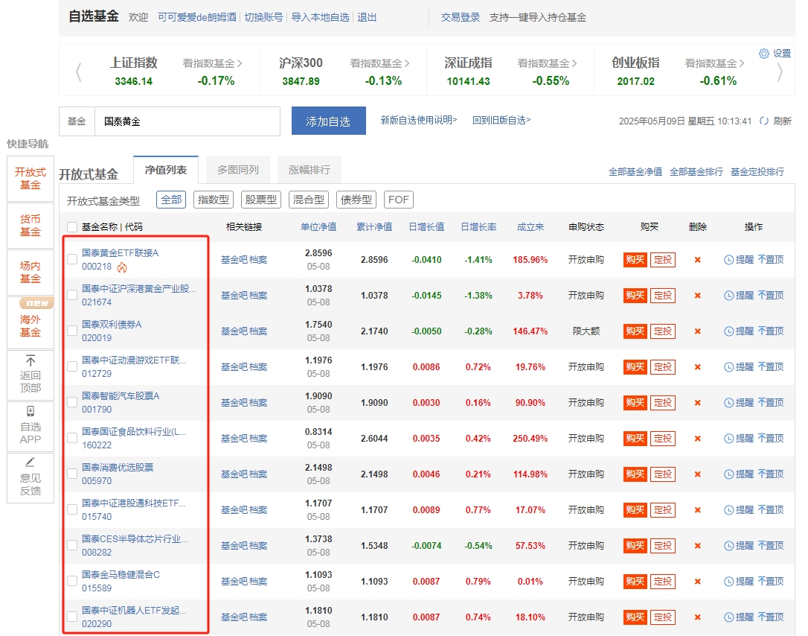Select 场内基金 in quick navigation
The image size is (808, 636).
tap(31, 273)
